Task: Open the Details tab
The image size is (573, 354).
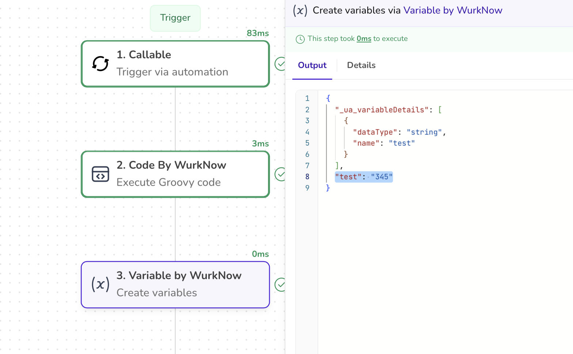Action: tap(361, 65)
